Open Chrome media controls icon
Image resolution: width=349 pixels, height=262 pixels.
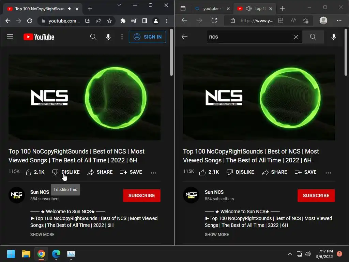[x=134, y=21]
